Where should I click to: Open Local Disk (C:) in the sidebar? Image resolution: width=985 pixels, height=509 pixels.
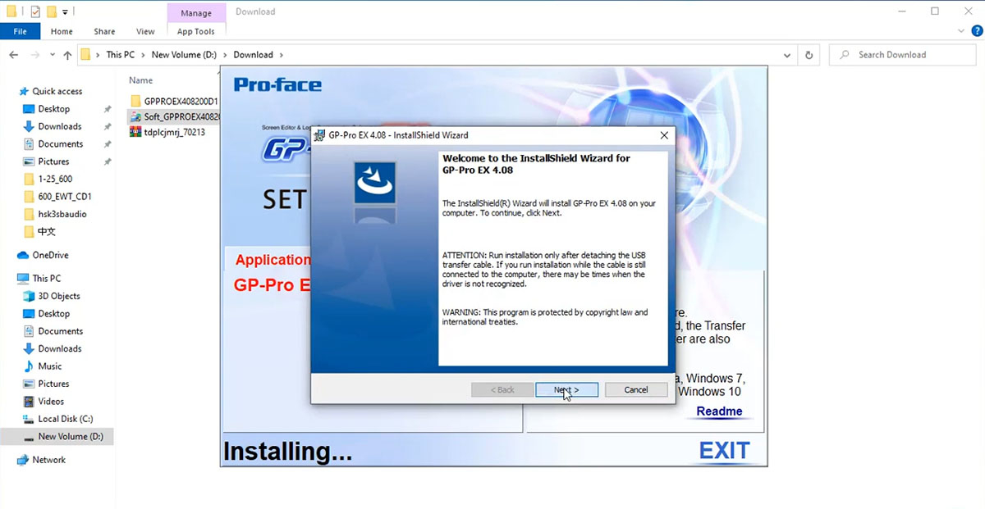66,419
